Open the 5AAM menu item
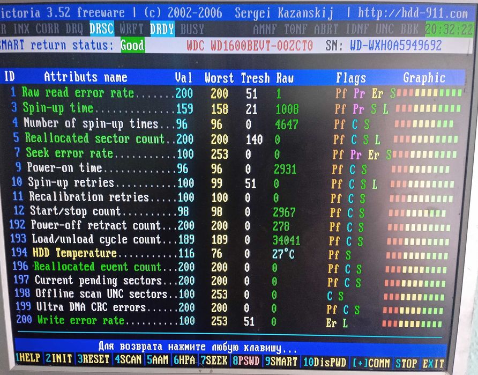The width and height of the screenshot is (478, 375). (x=158, y=359)
